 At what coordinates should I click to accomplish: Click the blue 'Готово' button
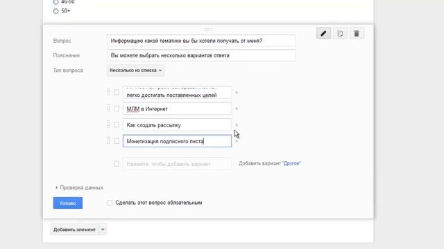point(68,203)
